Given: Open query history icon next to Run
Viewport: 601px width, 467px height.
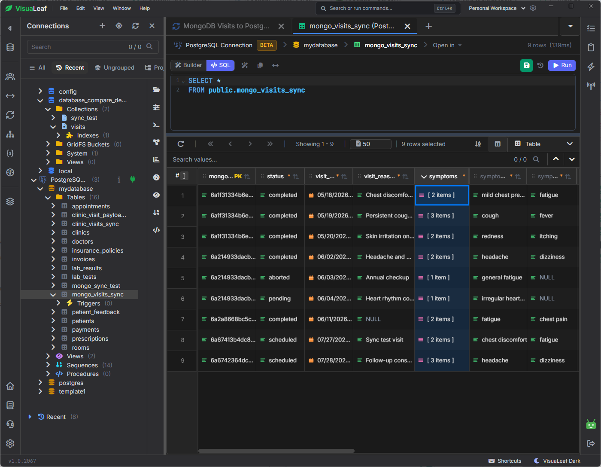Looking at the screenshot, I should [540, 65].
